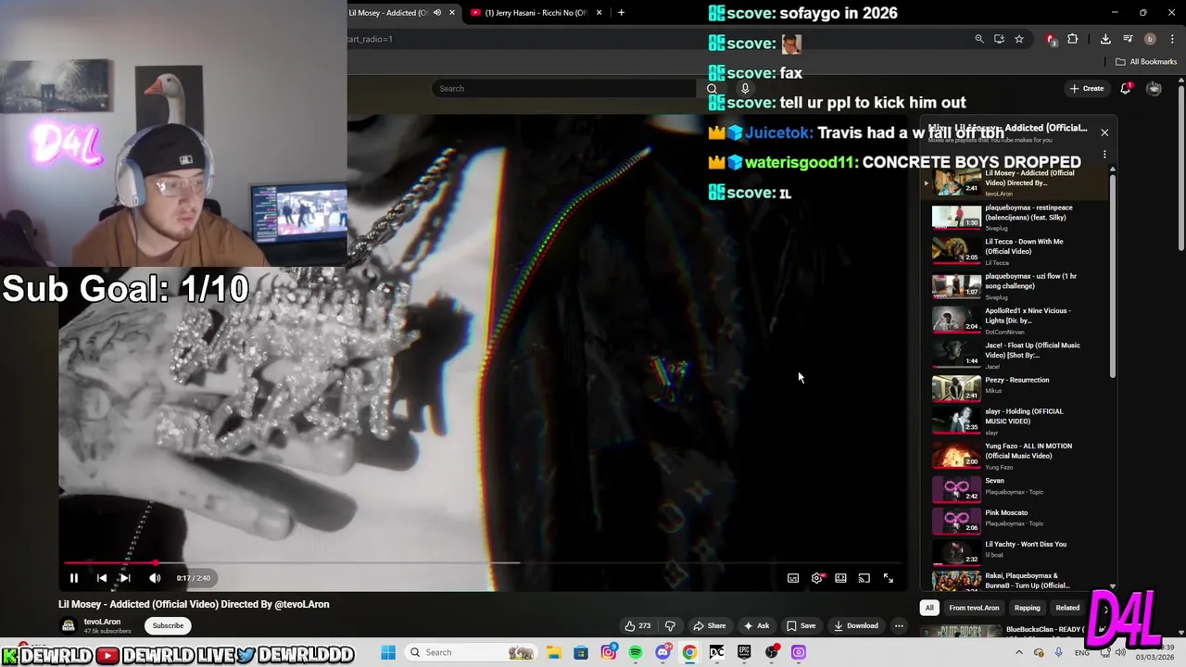Click the install app icon in address bar
Screen dimensions: 1186x667
point(999,39)
